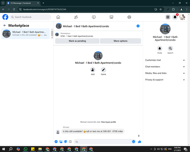Viewport: 190px width, 152px height.
Task: Open Windows taskbar Search
Action: pyautogui.click(x=11, y=149)
